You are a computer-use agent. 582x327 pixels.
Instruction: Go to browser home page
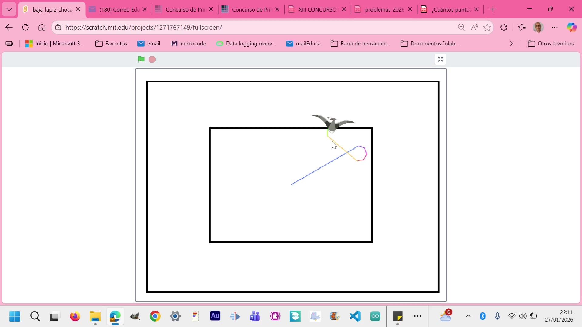click(42, 28)
